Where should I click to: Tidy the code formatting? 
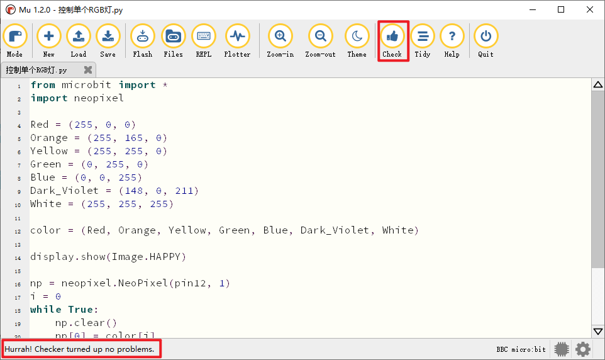tap(423, 40)
